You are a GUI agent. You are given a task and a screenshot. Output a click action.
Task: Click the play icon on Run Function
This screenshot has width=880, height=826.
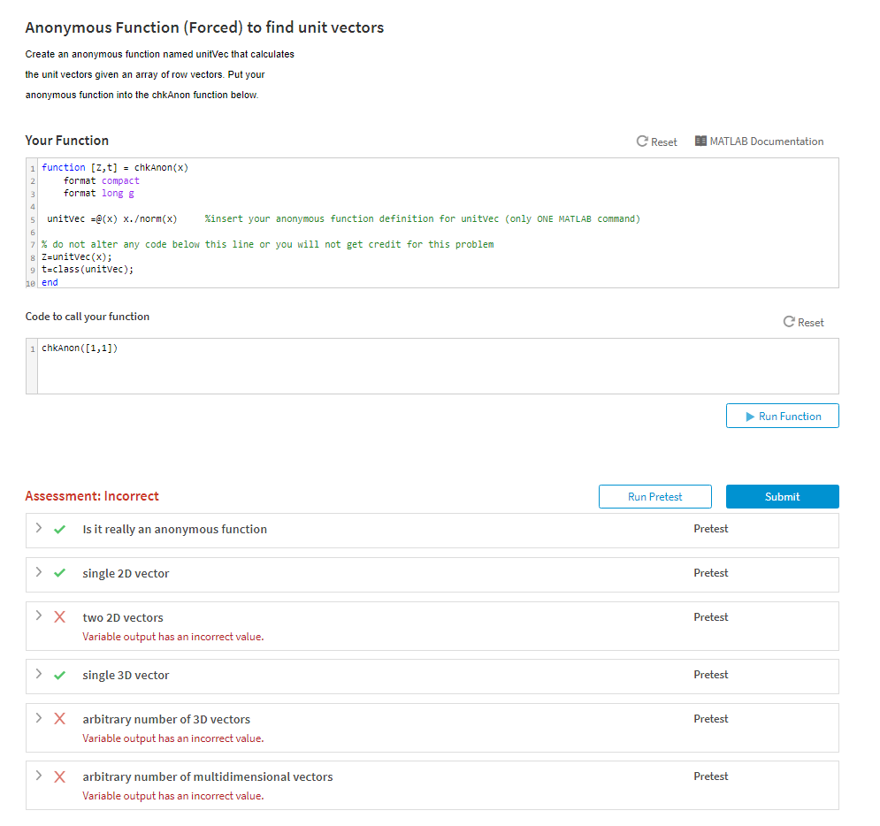pos(750,417)
